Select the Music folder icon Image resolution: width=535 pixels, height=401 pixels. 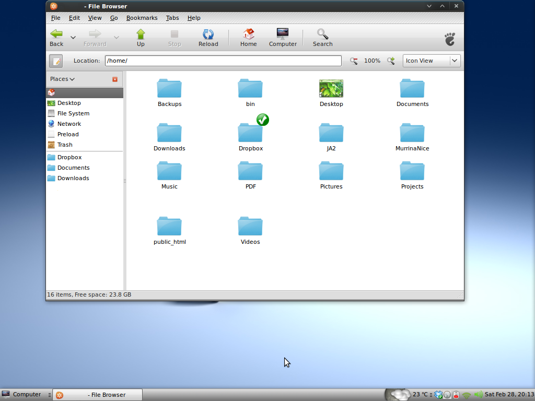pos(169,171)
